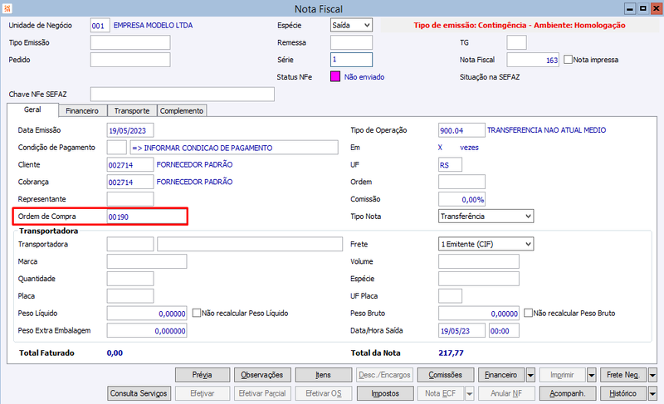This screenshot has height=404, width=664.
Task: Click the Consulta Serviços button
Action: [139, 393]
